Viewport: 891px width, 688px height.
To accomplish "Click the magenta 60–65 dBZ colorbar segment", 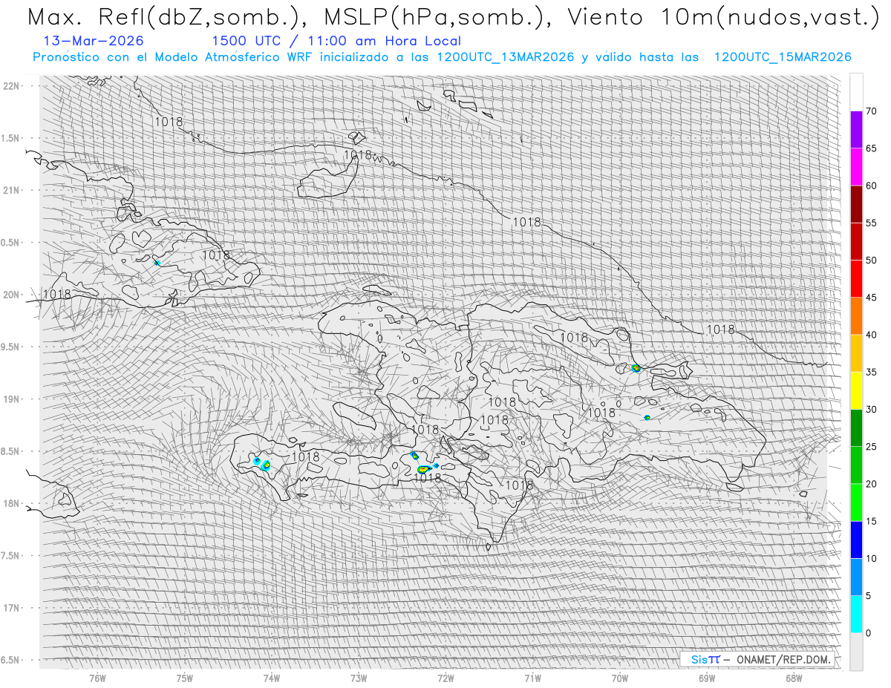I will point(856,167).
